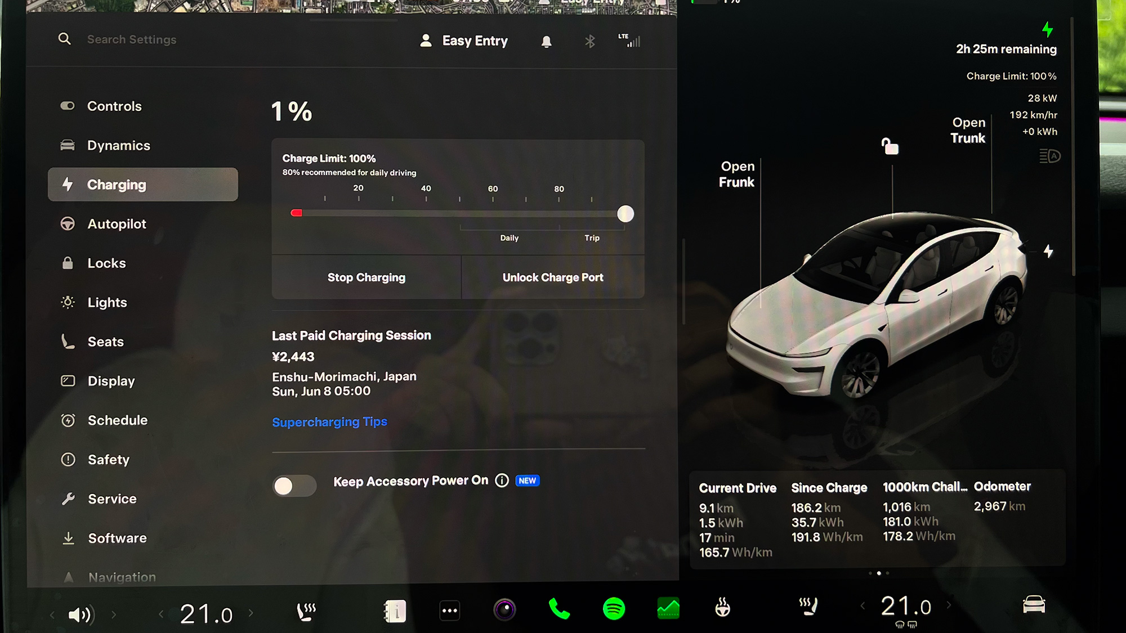Open the dashcam camera app icon

click(x=504, y=610)
